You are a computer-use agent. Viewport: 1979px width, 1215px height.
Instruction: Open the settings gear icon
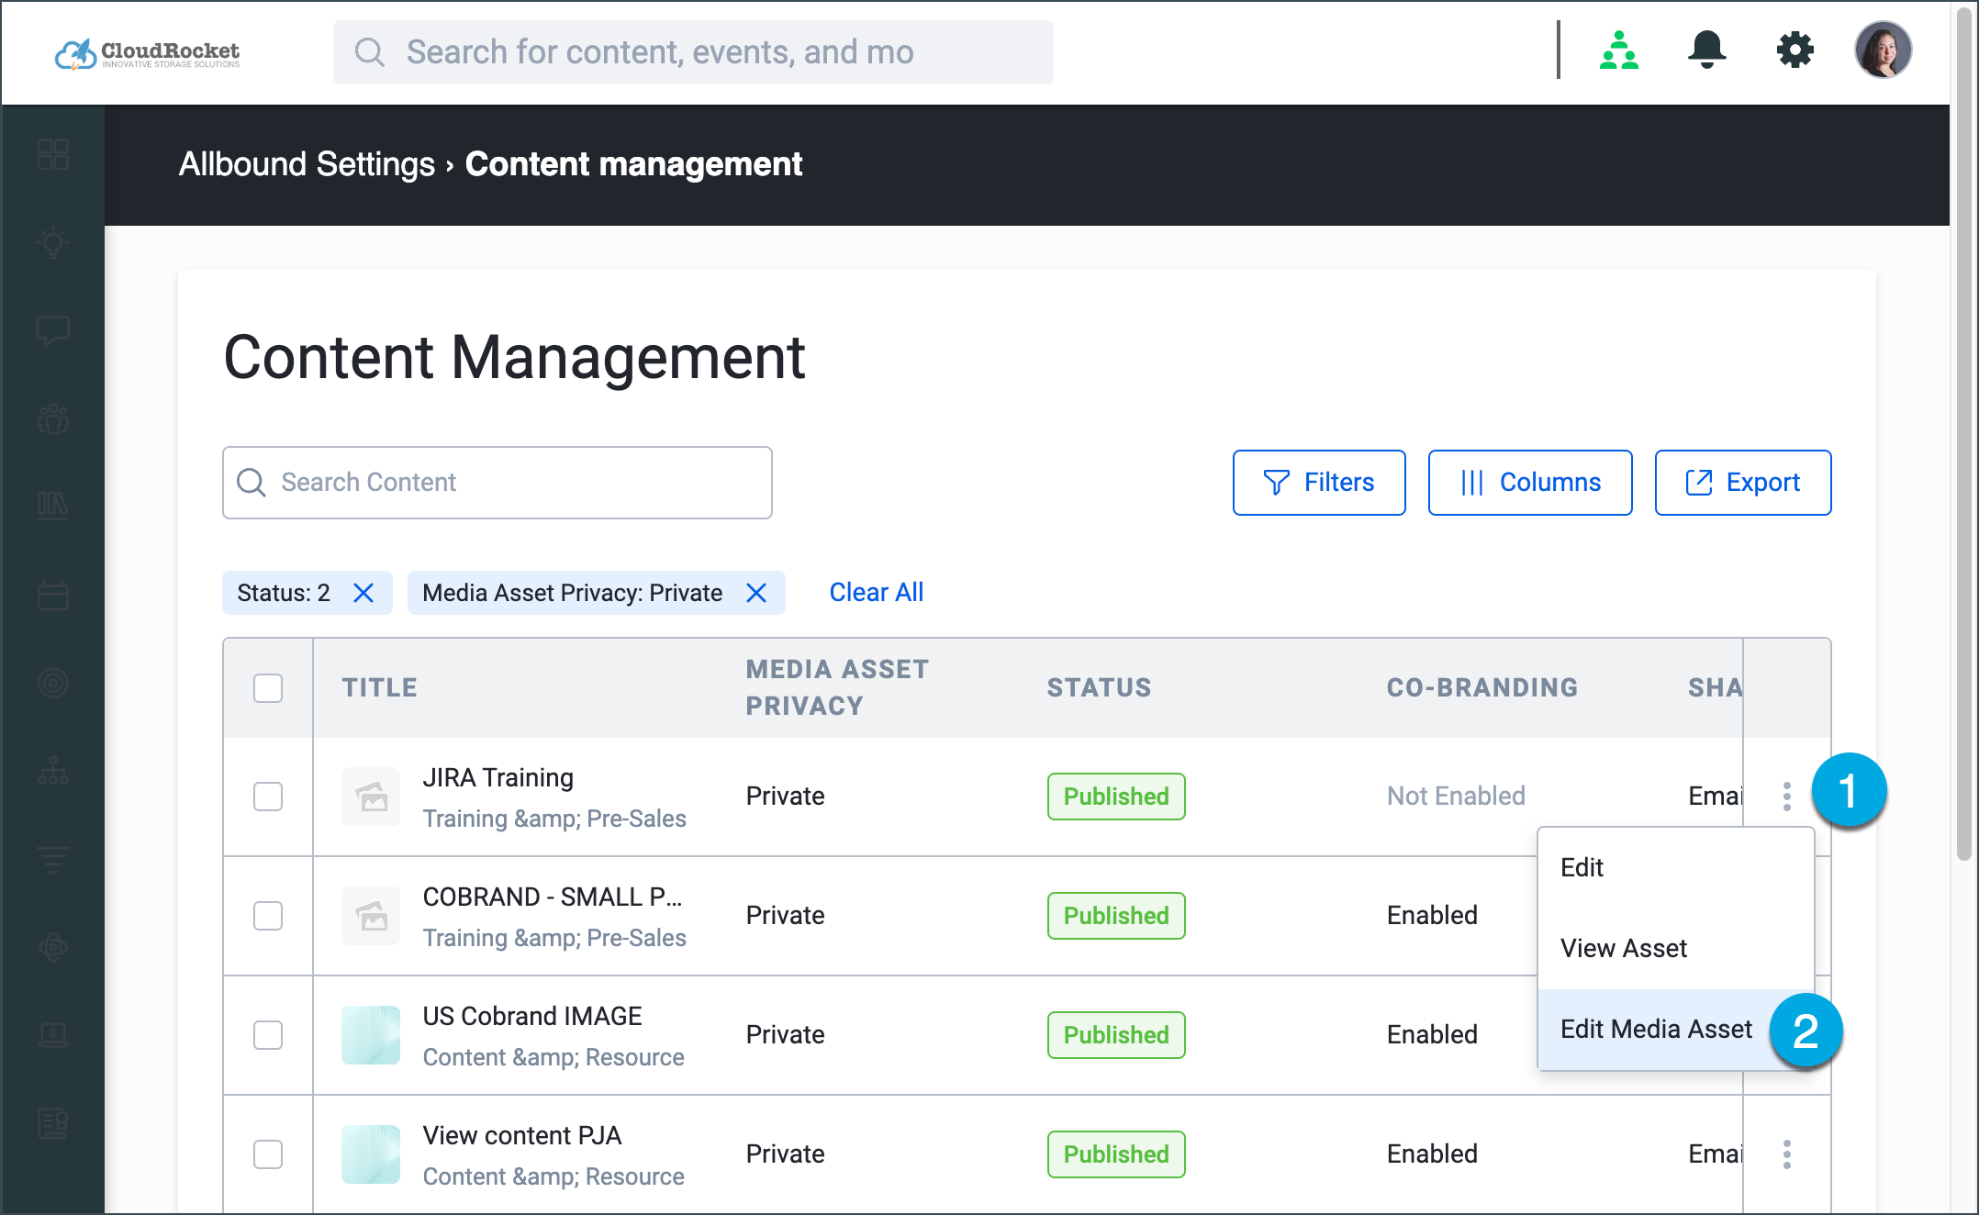click(x=1795, y=50)
